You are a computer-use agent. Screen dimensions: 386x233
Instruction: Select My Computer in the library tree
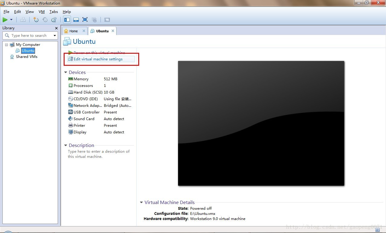[28, 45]
